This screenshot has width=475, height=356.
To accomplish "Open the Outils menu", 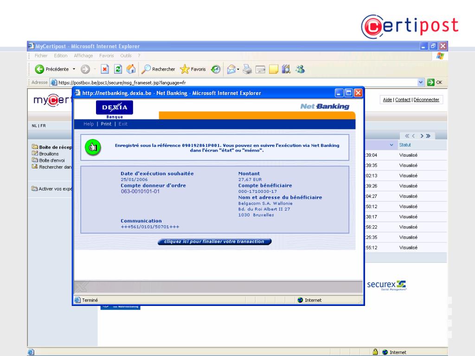I will point(126,56).
